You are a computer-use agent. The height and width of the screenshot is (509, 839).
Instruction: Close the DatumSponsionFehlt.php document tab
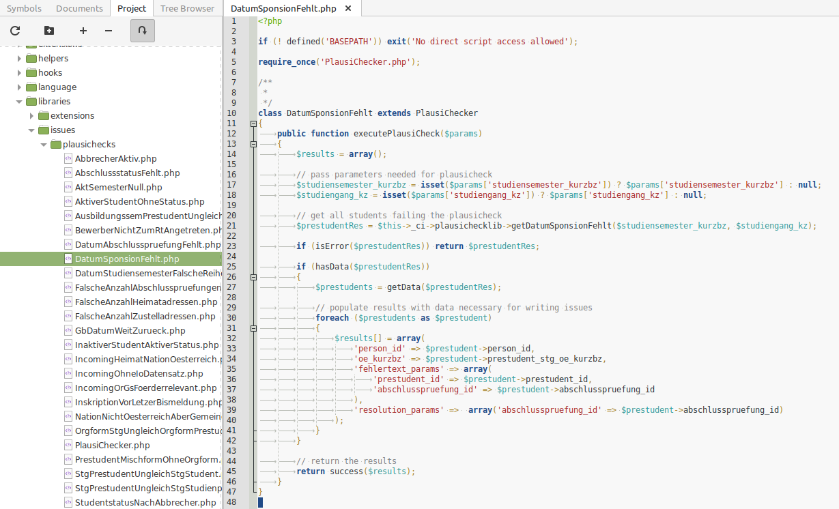348,9
